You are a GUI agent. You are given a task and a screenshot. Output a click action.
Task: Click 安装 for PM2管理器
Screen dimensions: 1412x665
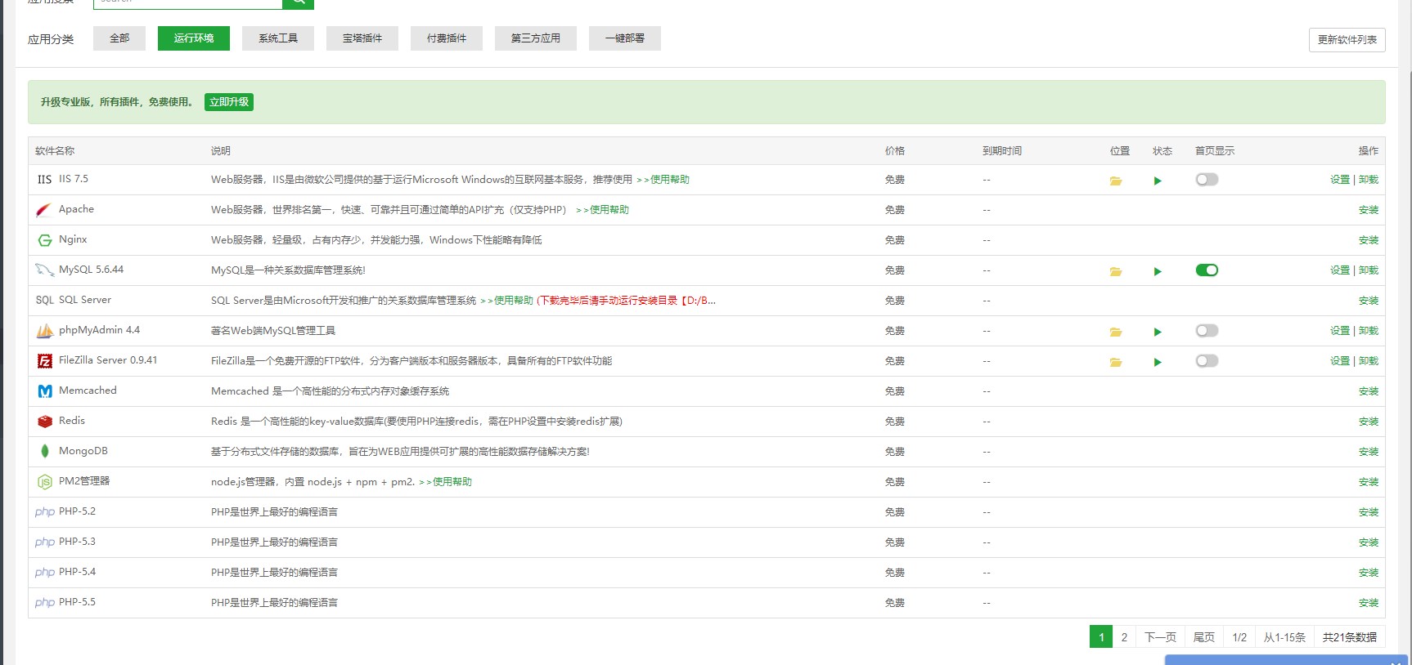(1369, 482)
